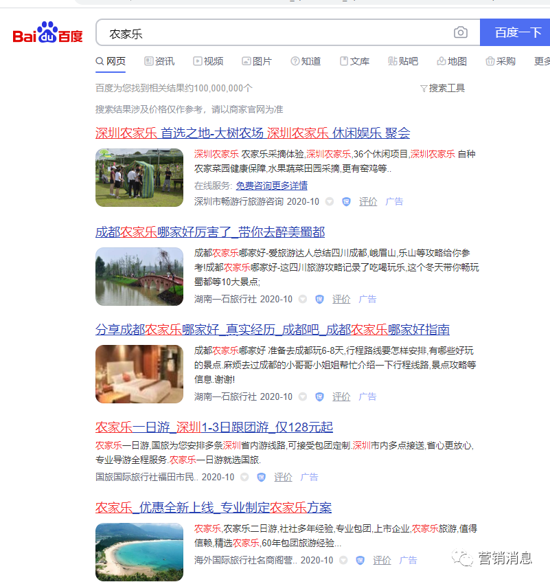Click shield icon in 国旅国际旅行社 row
Image resolution: width=550 pixels, height=582 pixels.
pos(261,477)
